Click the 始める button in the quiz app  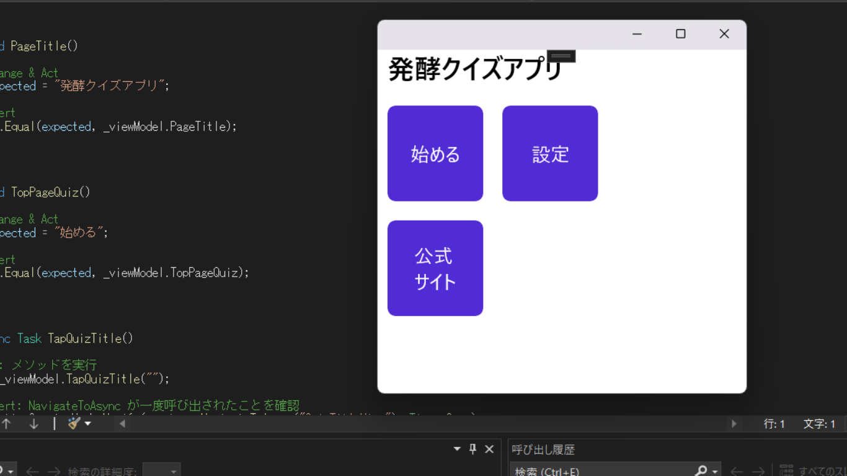point(435,154)
